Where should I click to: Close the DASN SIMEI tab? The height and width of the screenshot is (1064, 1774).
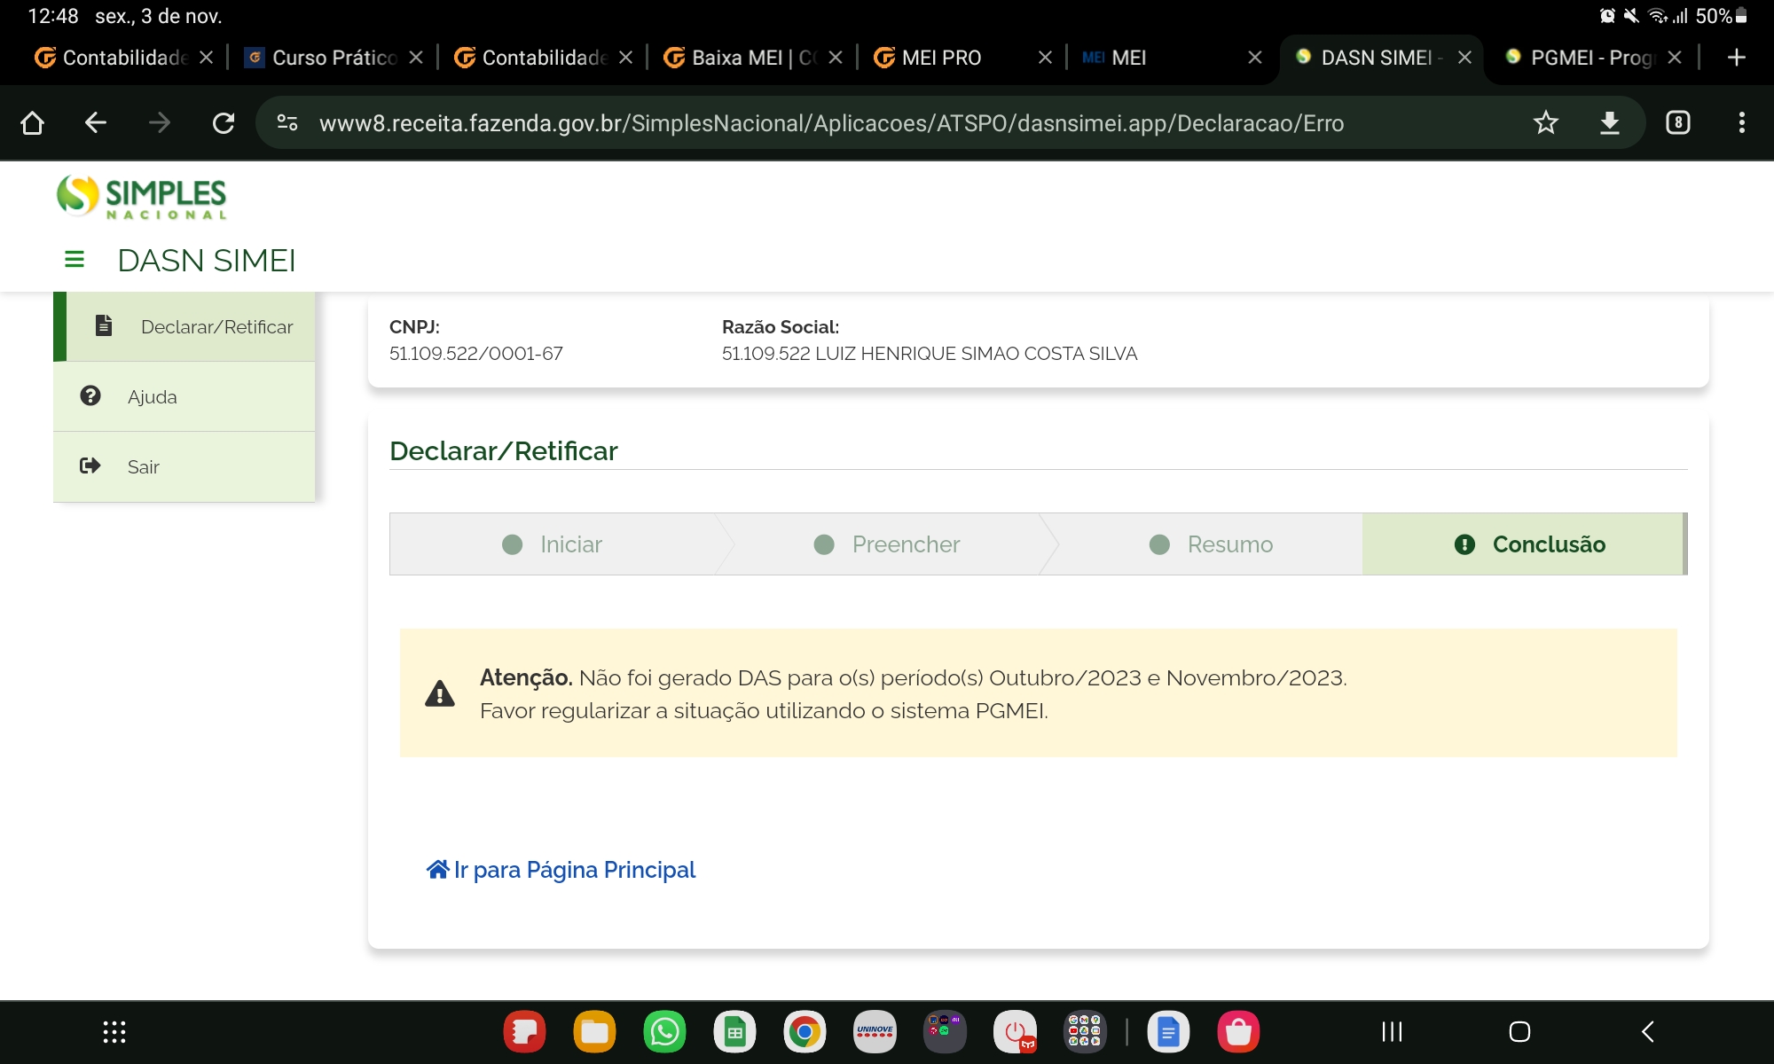point(1465,58)
